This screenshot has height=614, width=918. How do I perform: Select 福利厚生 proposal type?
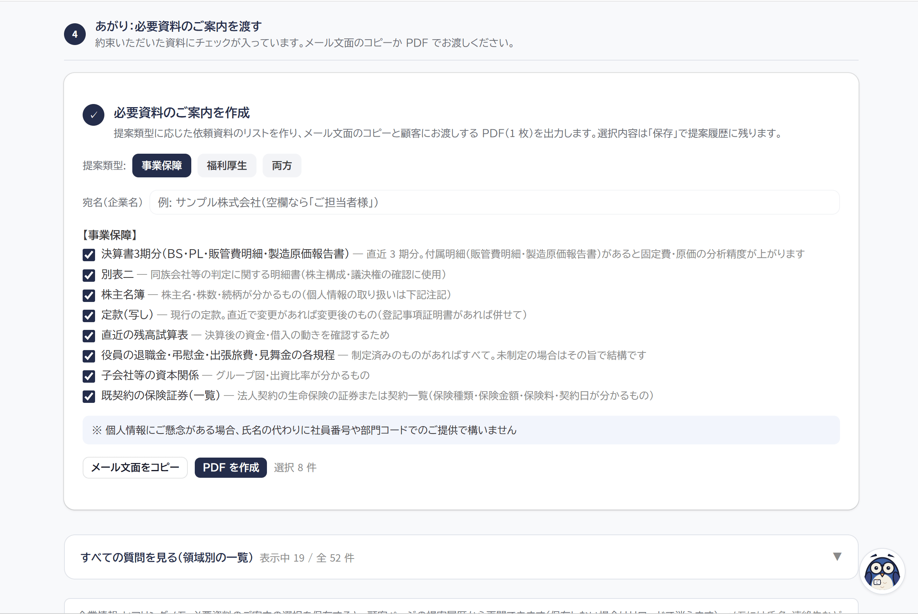click(x=227, y=166)
